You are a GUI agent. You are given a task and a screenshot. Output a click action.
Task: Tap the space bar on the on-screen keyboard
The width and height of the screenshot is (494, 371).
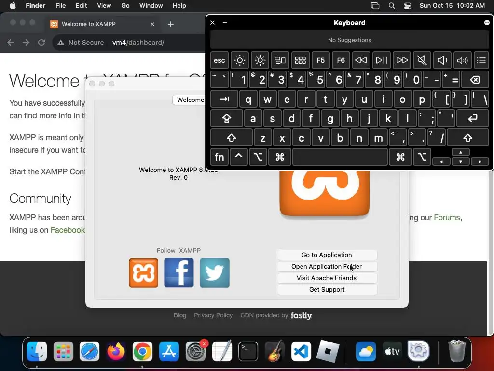340,157
